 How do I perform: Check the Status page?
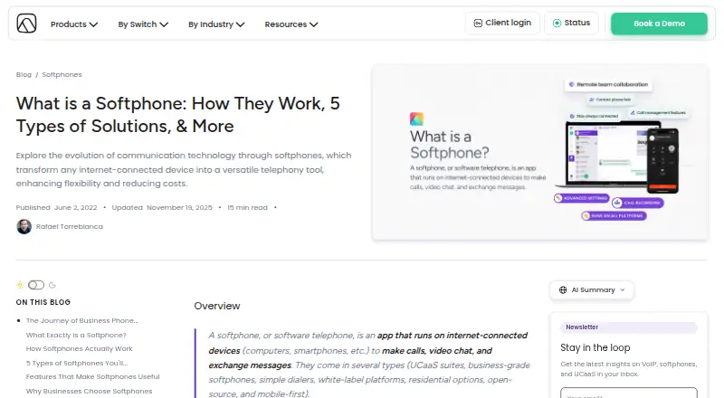[572, 23]
